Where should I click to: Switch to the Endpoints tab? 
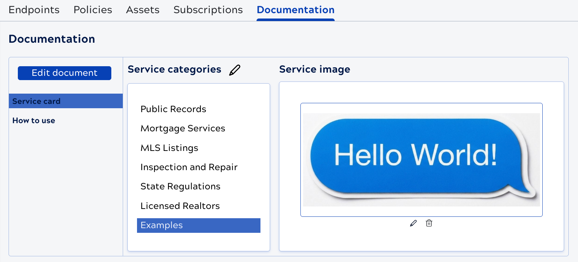point(34,10)
